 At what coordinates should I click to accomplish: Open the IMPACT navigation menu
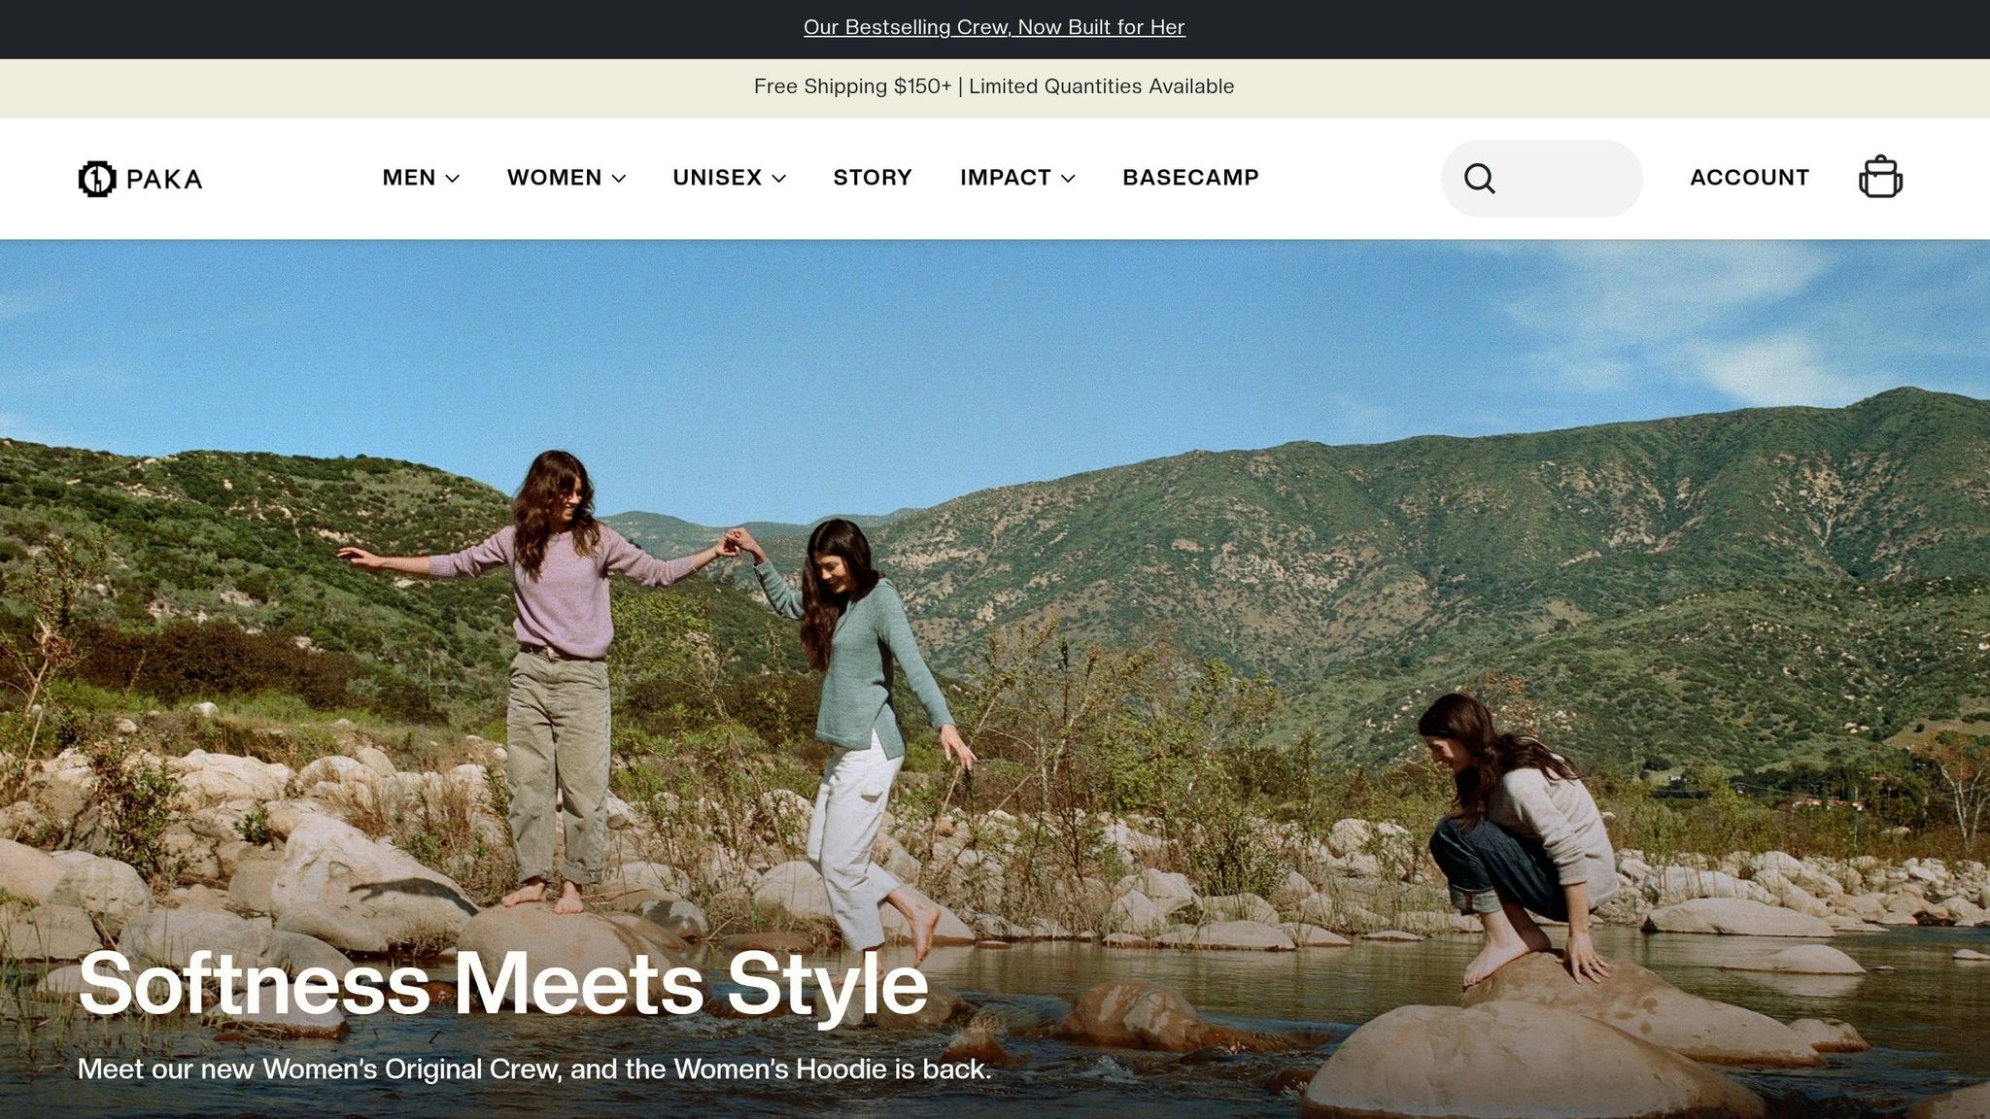coord(1005,178)
